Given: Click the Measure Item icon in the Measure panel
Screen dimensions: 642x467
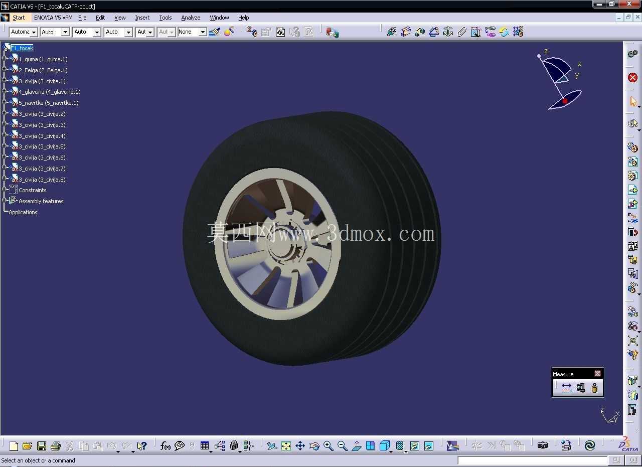Looking at the screenshot, I should pos(580,388).
